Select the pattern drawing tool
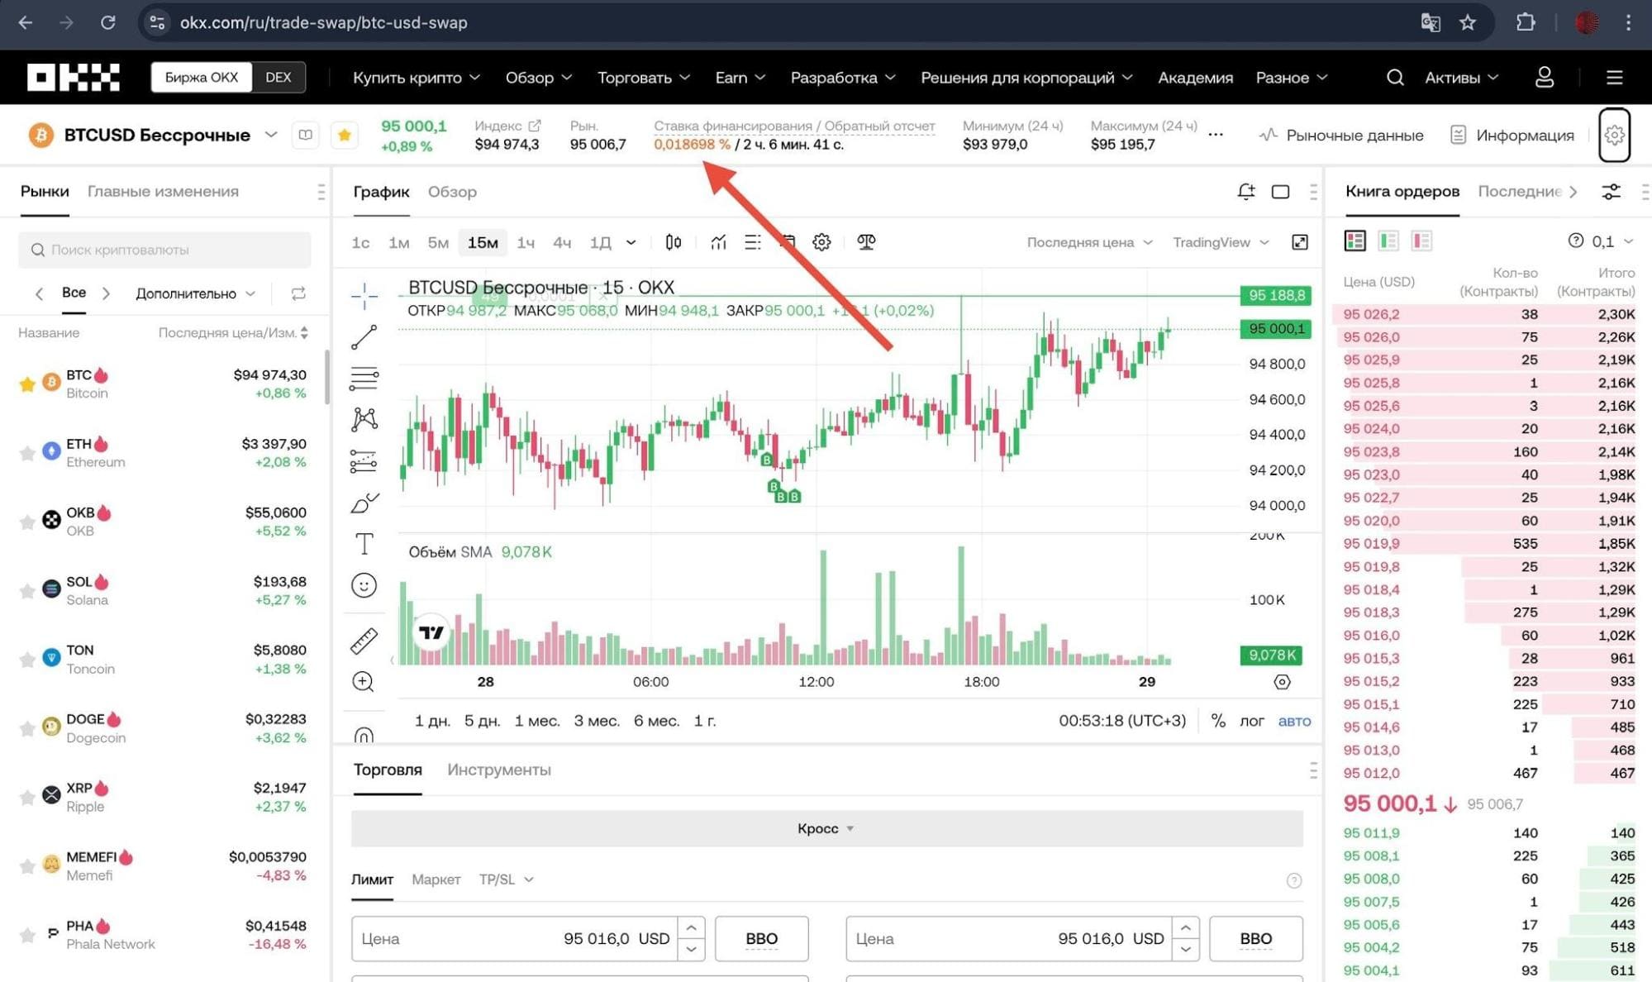Image resolution: width=1652 pixels, height=982 pixels. (364, 419)
